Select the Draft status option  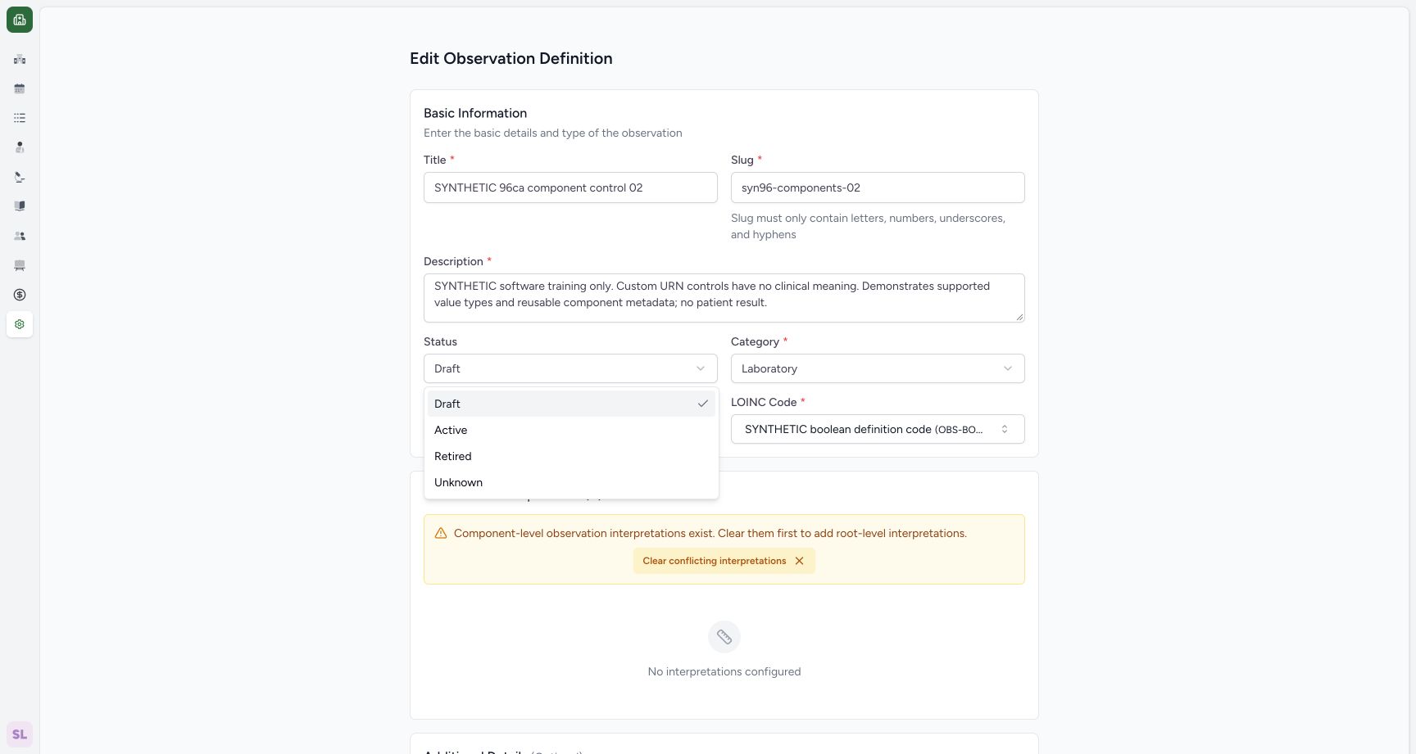tap(571, 404)
